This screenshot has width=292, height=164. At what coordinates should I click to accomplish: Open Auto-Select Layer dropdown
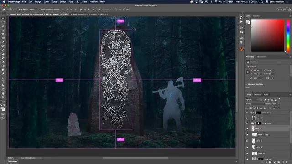pos(33,10)
